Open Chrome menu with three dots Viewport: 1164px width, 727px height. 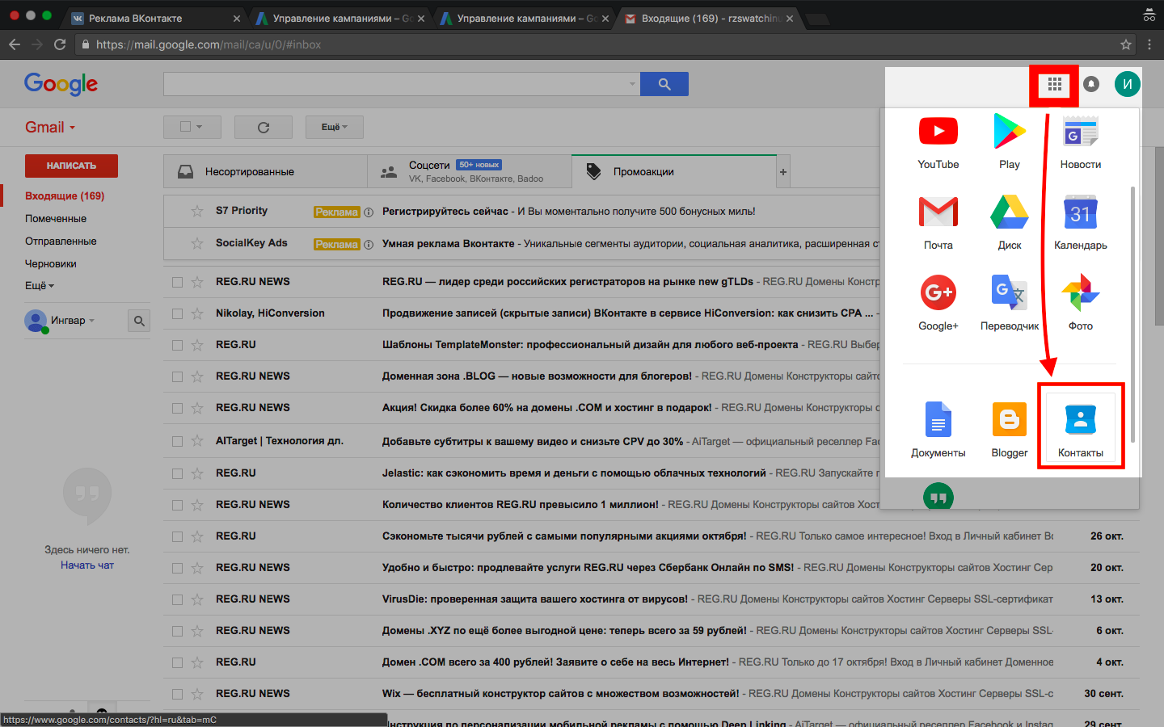tap(1149, 44)
